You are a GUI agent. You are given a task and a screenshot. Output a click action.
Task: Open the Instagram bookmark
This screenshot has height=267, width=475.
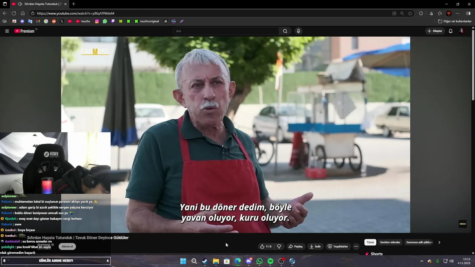(x=97, y=22)
